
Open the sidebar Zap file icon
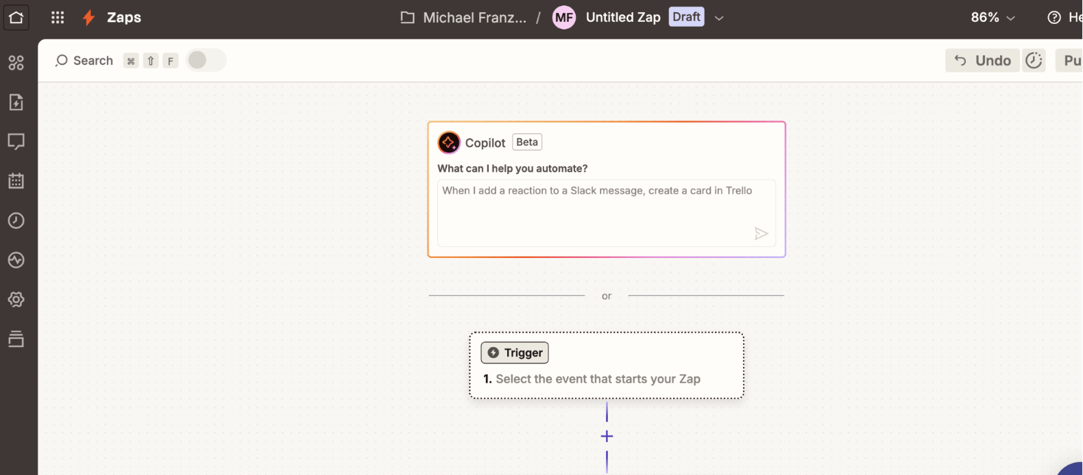pos(16,102)
